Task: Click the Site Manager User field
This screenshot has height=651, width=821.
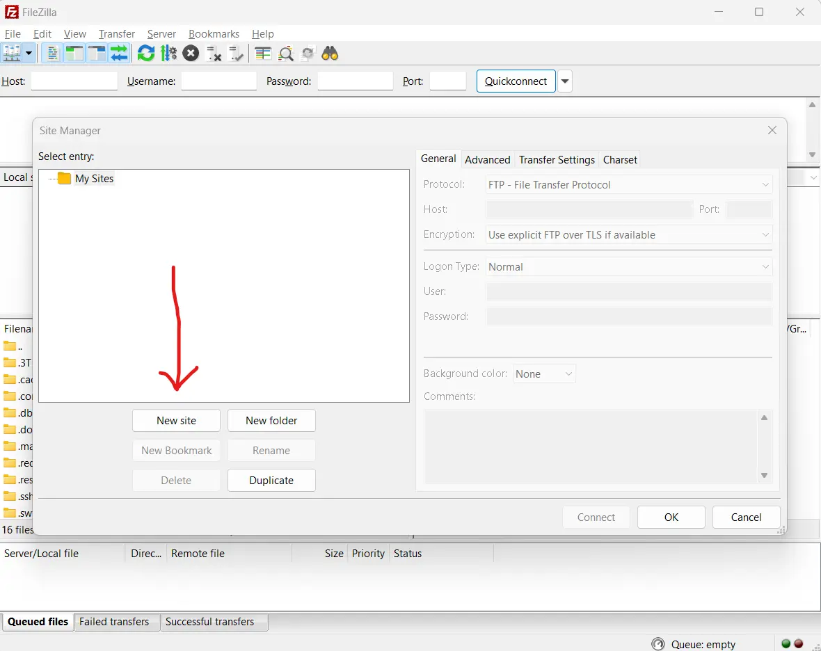Action: (x=629, y=291)
